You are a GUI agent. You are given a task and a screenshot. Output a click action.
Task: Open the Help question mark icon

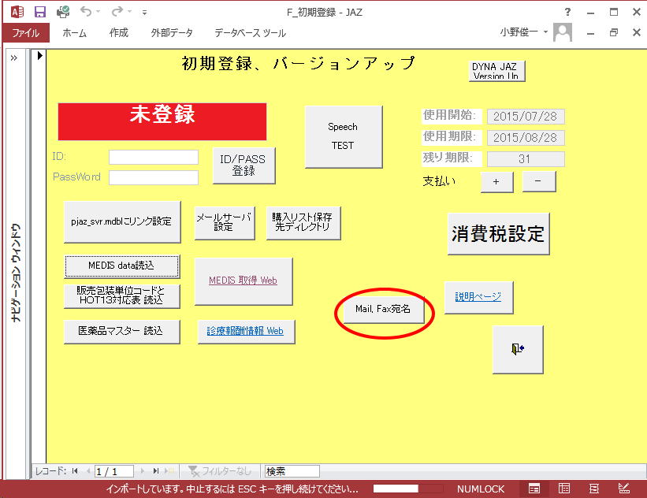pyautogui.click(x=567, y=12)
